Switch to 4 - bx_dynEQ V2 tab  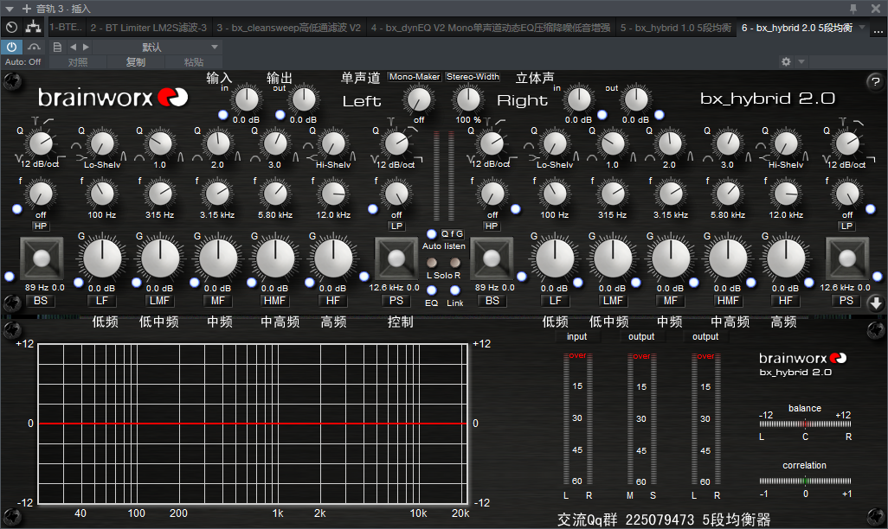(491, 27)
